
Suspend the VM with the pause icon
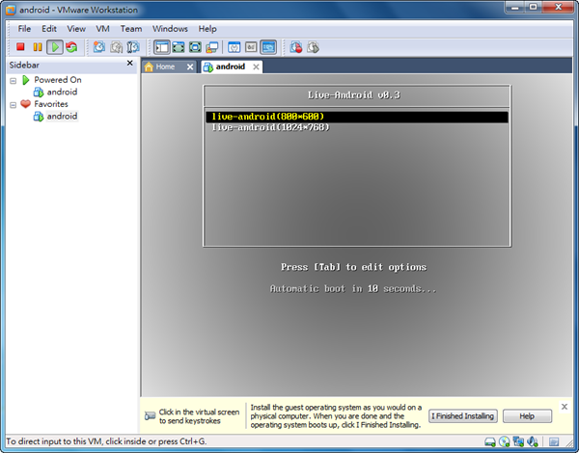click(x=38, y=47)
